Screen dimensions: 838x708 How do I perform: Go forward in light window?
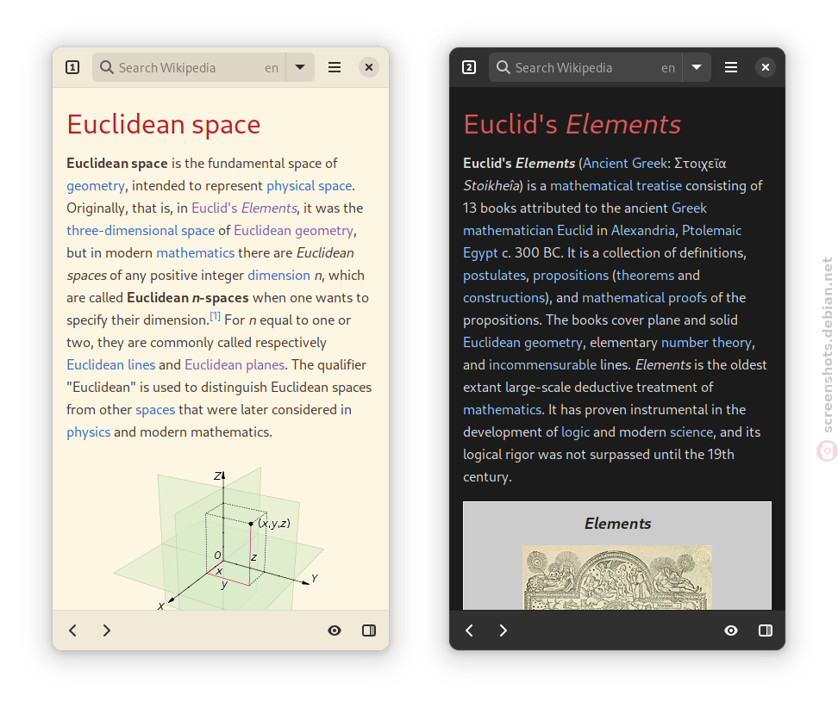pos(106,630)
